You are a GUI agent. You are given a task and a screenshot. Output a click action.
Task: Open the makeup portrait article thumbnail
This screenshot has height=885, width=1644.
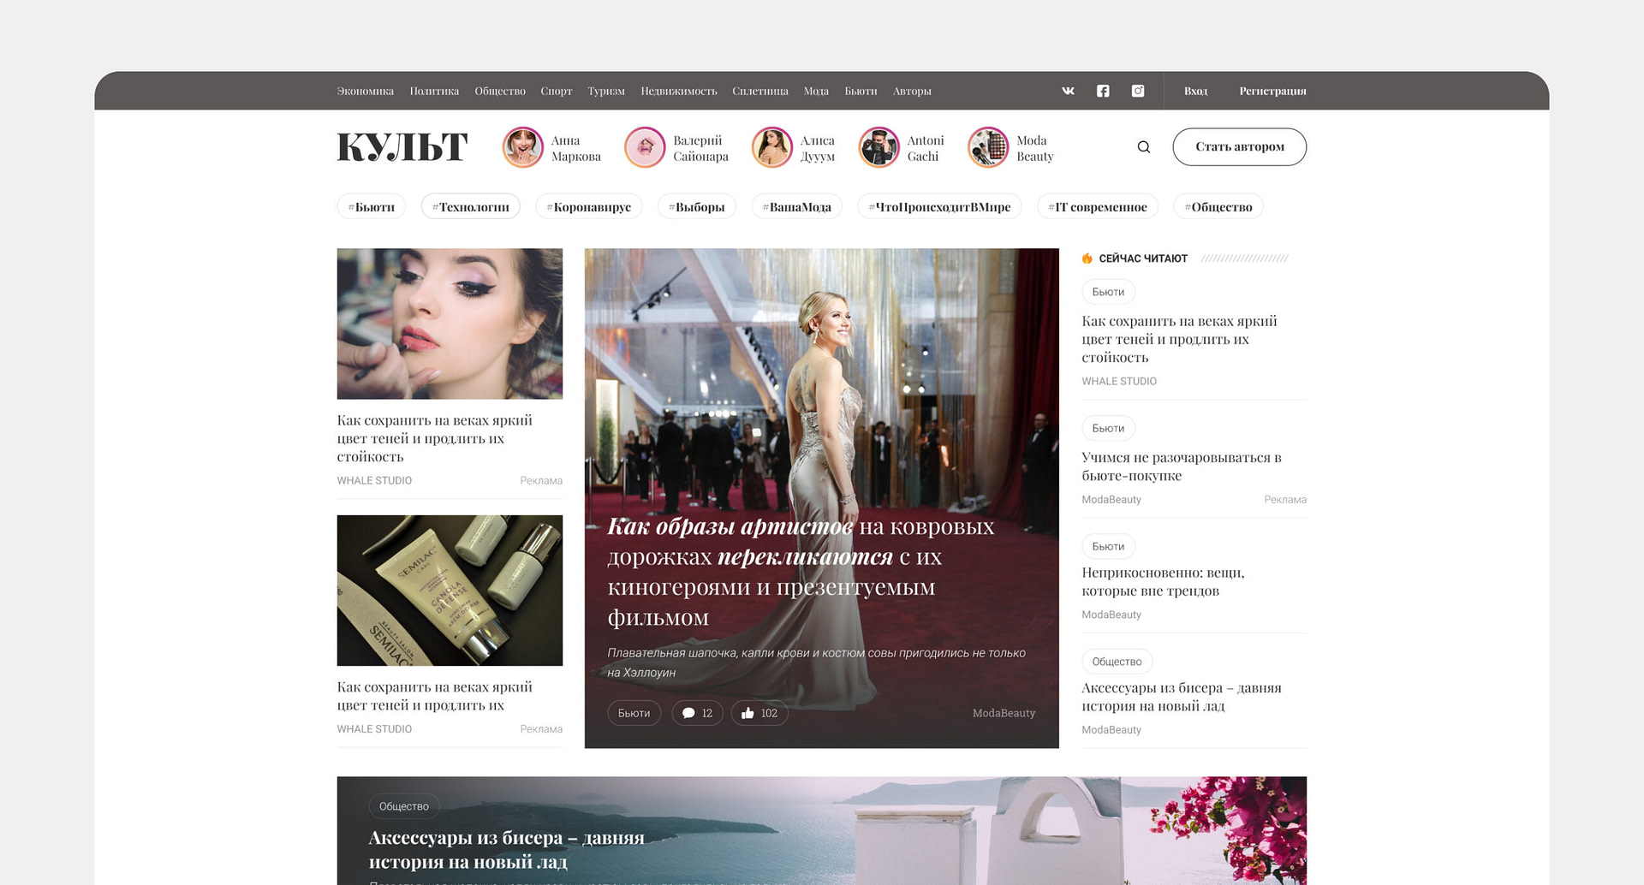pos(450,324)
